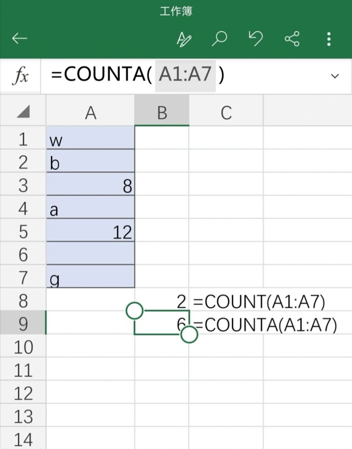
Task: Tap the fx function symbol
Action: [20, 75]
